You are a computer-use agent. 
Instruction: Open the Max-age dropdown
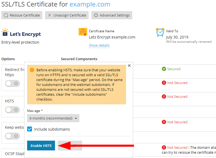point(53,118)
